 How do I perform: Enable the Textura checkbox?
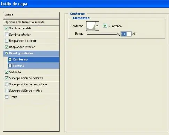pos(10,66)
